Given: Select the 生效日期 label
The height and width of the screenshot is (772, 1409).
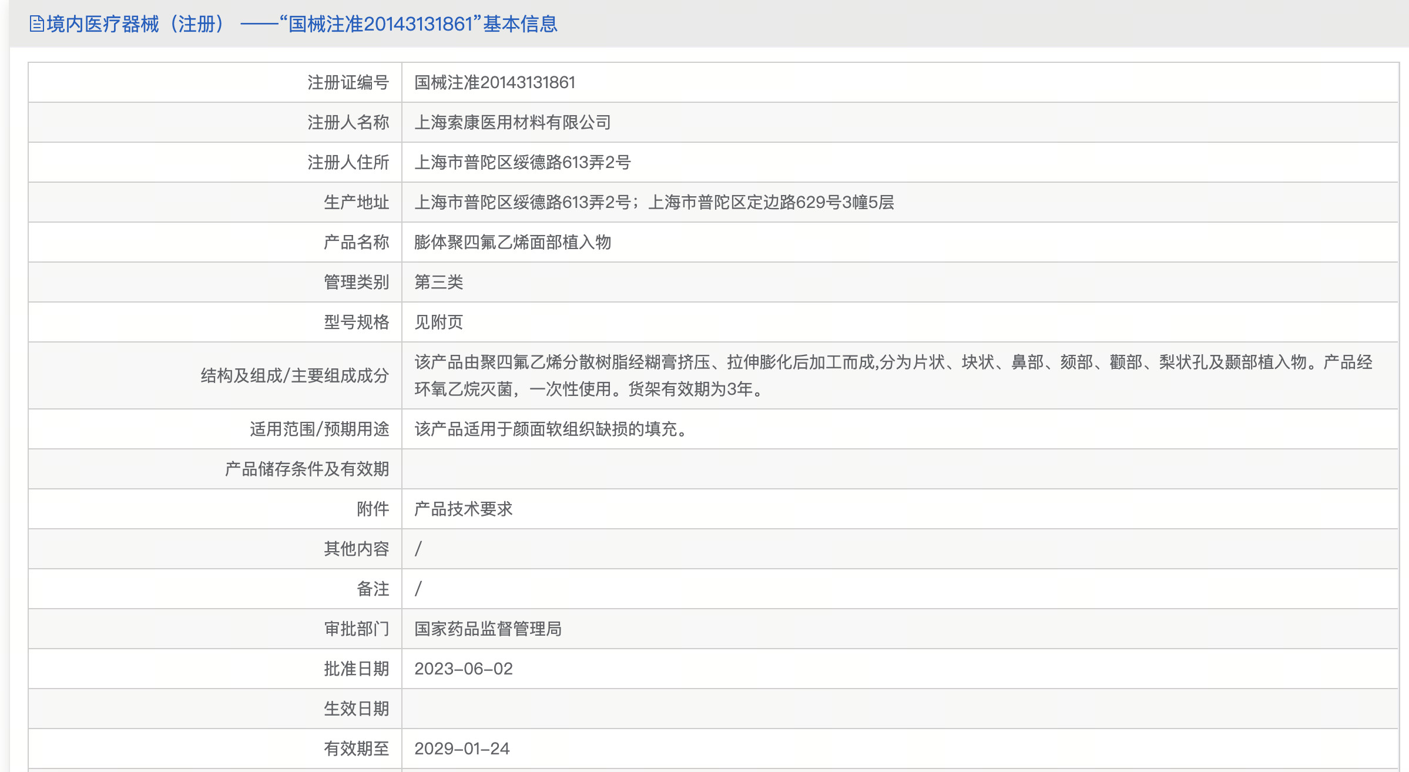Looking at the screenshot, I should pos(356,709).
